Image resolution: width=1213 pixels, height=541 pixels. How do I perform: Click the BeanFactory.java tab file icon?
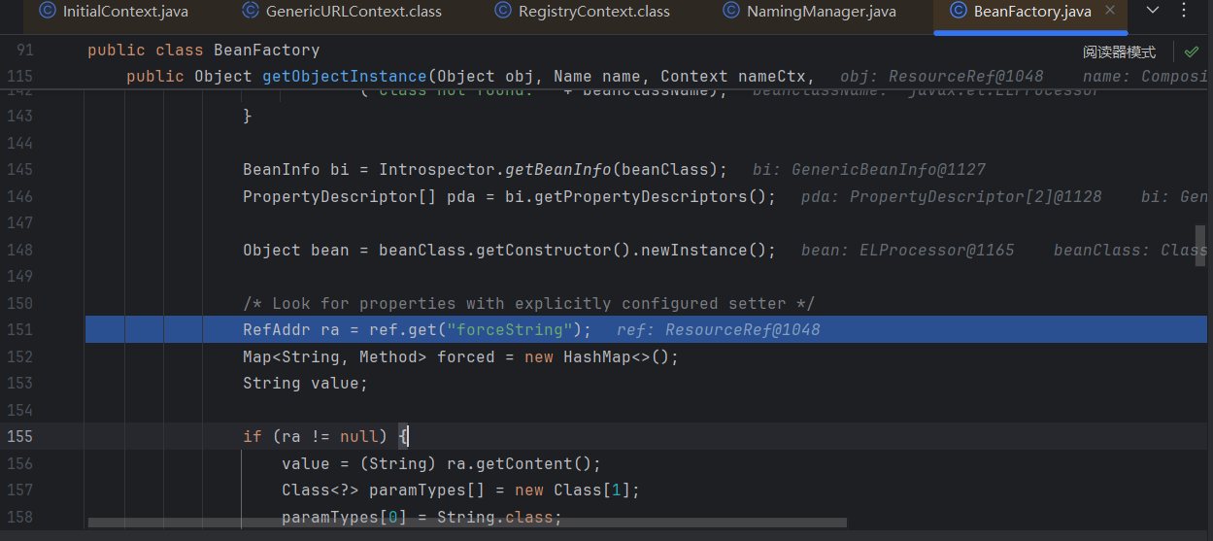click(x=958, y=12)
